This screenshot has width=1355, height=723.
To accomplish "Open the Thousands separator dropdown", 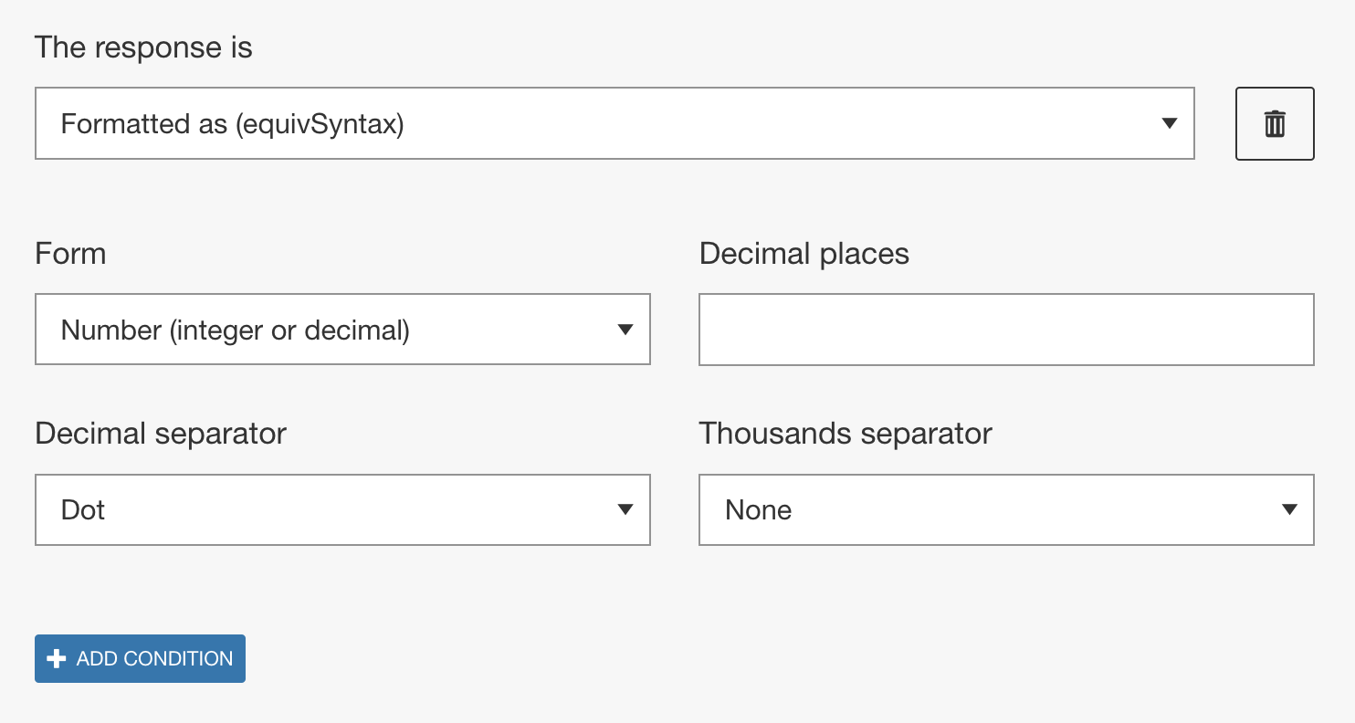I will click(x=1005, y=509).
